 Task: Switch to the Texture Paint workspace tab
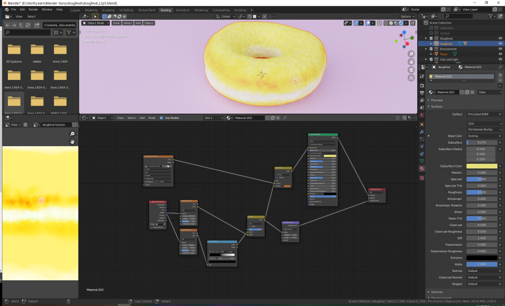(x=146, y=10)
